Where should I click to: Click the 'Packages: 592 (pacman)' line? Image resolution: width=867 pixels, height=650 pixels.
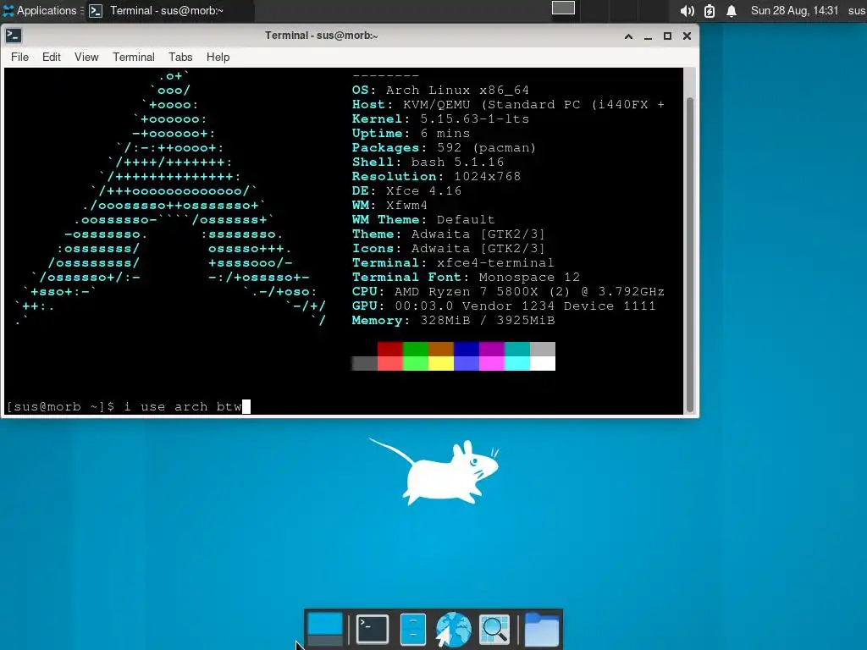[444, 147]
